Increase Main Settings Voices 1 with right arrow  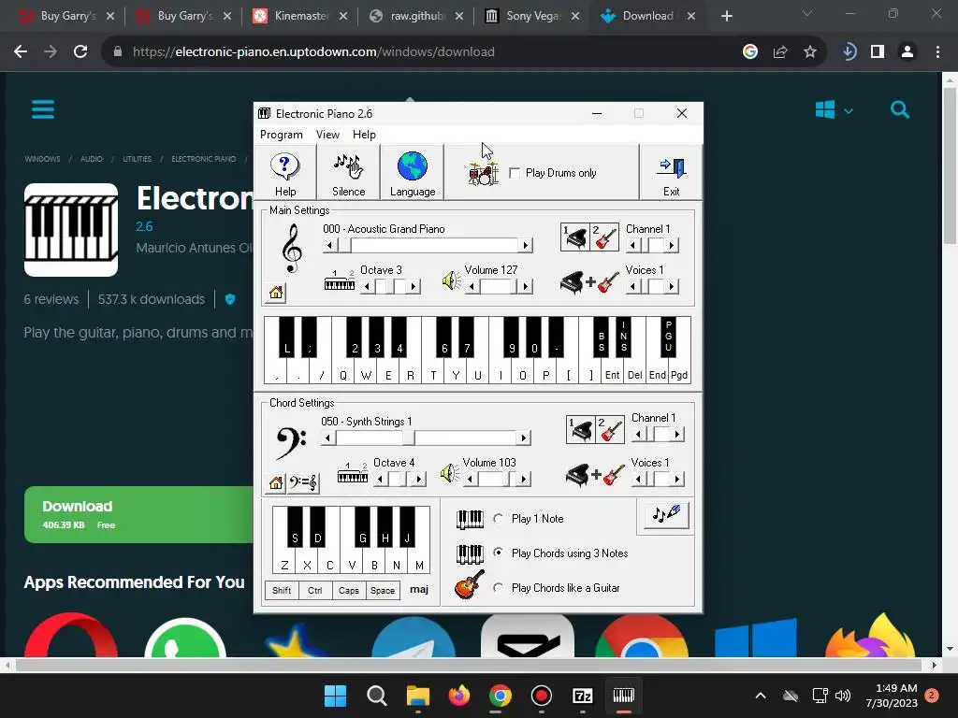point(672,286)
